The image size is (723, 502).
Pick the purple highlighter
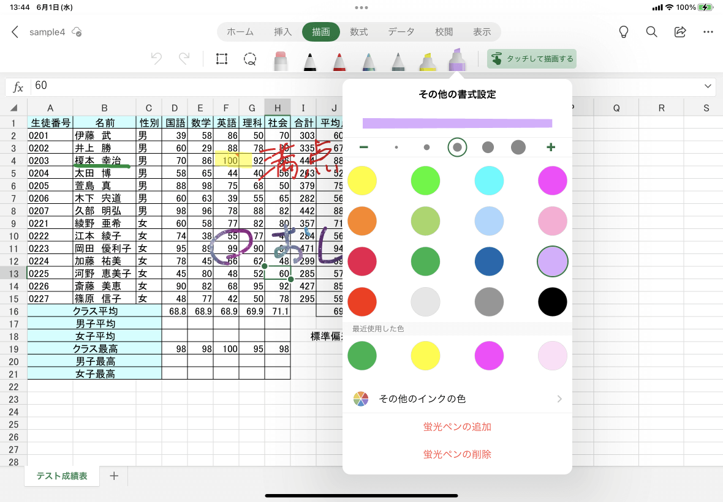[x=457, y=59]
